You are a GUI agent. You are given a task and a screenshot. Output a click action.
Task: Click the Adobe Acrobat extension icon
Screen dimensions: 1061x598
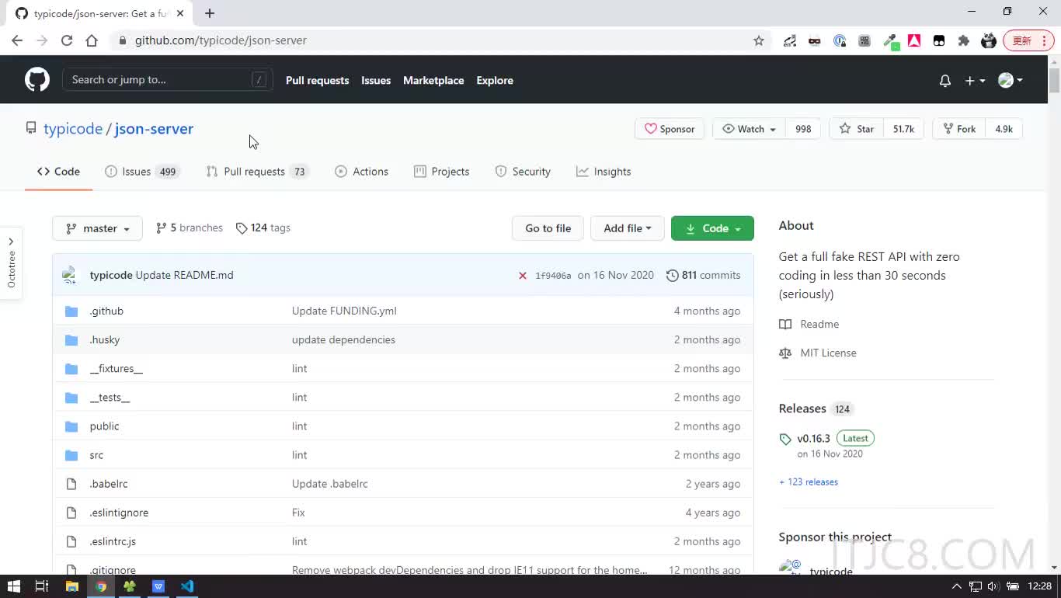[914, 40]
